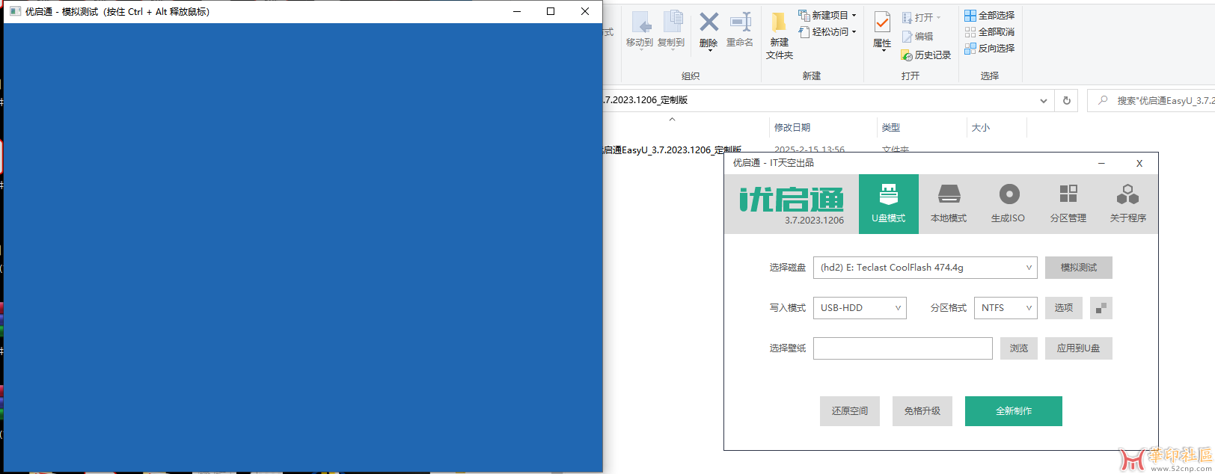Click the small squares icon beside 选项
Screen dimensions: 1215x474
pyautogui.click(x=1101, y=308)
